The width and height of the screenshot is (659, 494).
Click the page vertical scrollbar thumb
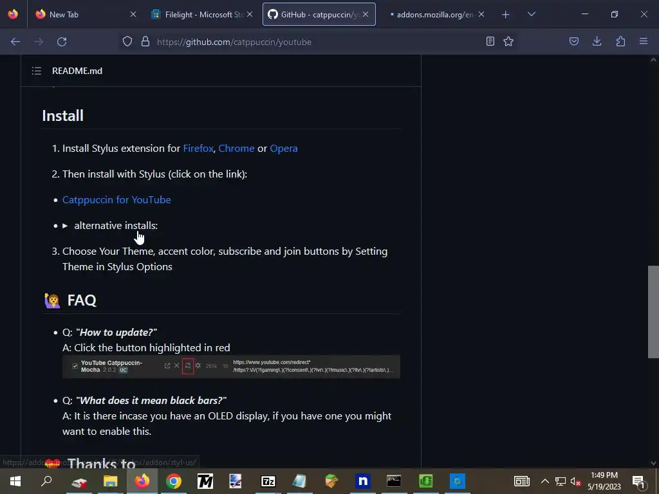653,312
